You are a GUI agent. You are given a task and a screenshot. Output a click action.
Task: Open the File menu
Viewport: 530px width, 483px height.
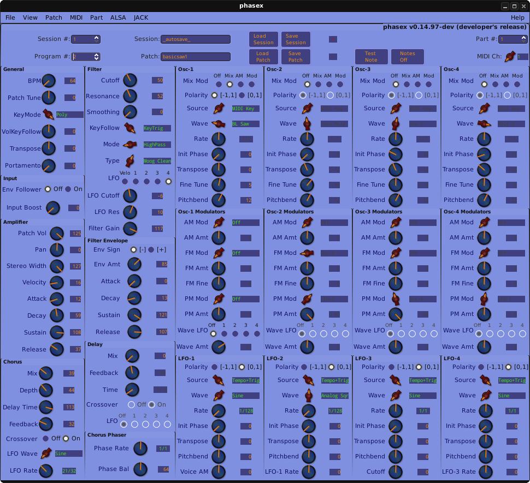pos(10,17)
